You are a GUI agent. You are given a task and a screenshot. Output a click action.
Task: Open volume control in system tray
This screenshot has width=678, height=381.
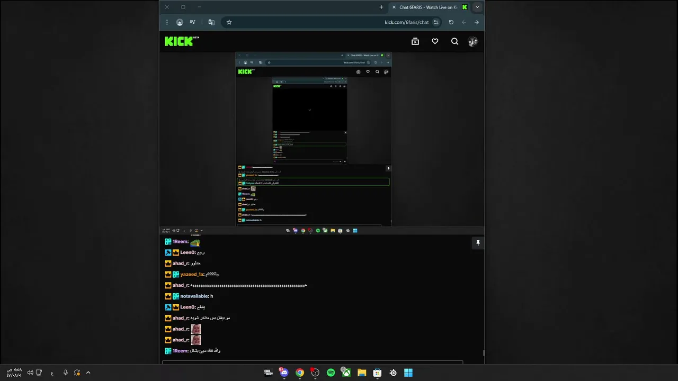click(x=30, y=373)
